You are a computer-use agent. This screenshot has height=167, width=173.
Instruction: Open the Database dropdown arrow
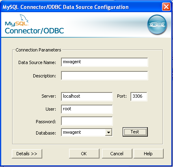108,133
